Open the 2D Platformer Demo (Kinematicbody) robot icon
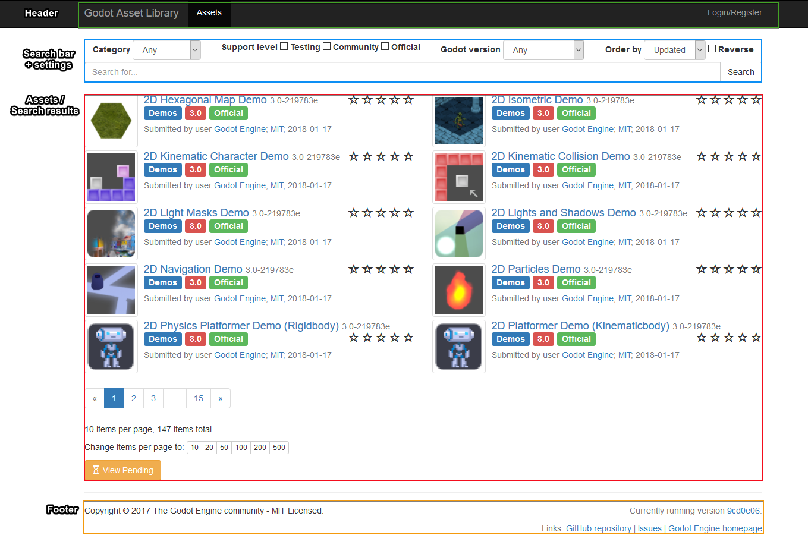The width and height of the screenshot is (808, 535). pos(458,347)
